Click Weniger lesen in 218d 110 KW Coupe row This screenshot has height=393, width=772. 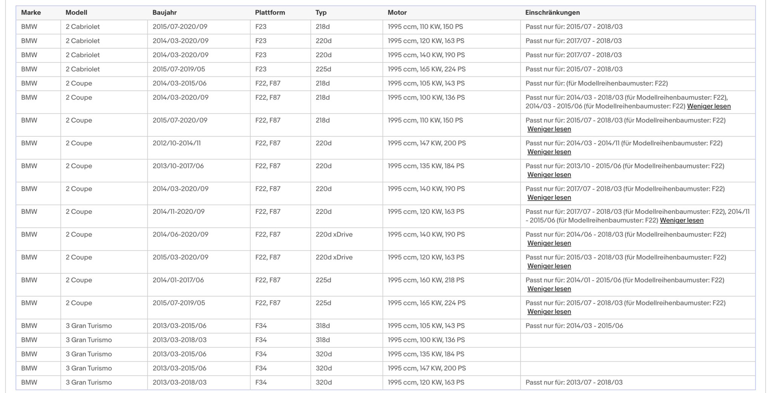549,129
